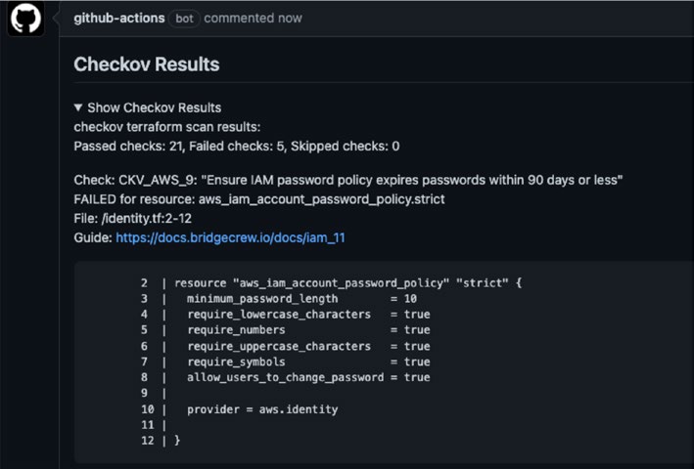Select the require_numbers = true code line
Viewport: 694px width, 469px height.
pos(308,330)
